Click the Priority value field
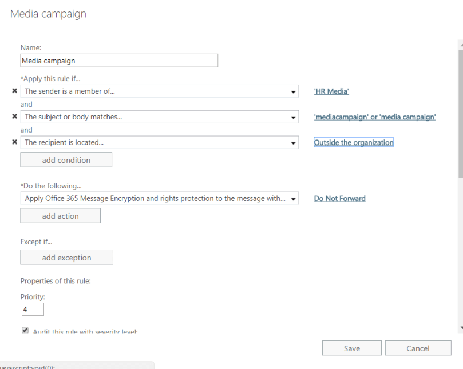This screenshot has height=369, width=463. (x=32, y=309)
